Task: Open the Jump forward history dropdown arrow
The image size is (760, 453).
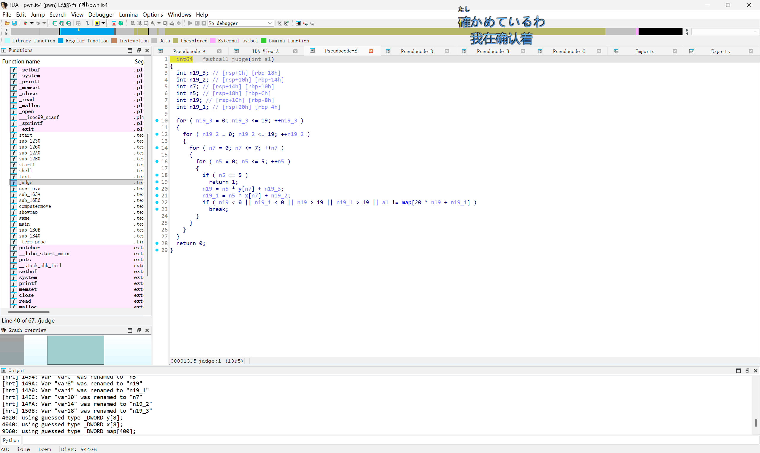Action: (x=44, y=23)
